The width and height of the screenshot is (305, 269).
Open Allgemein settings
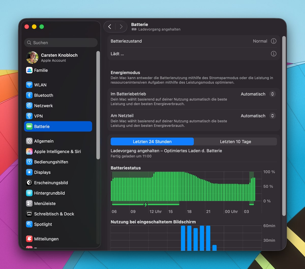(58, 141)
